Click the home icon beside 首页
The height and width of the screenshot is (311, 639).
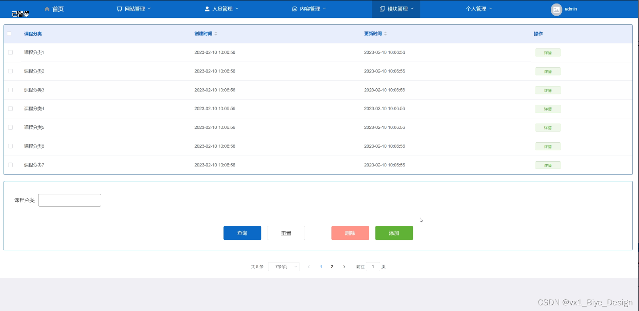point(47,9)
